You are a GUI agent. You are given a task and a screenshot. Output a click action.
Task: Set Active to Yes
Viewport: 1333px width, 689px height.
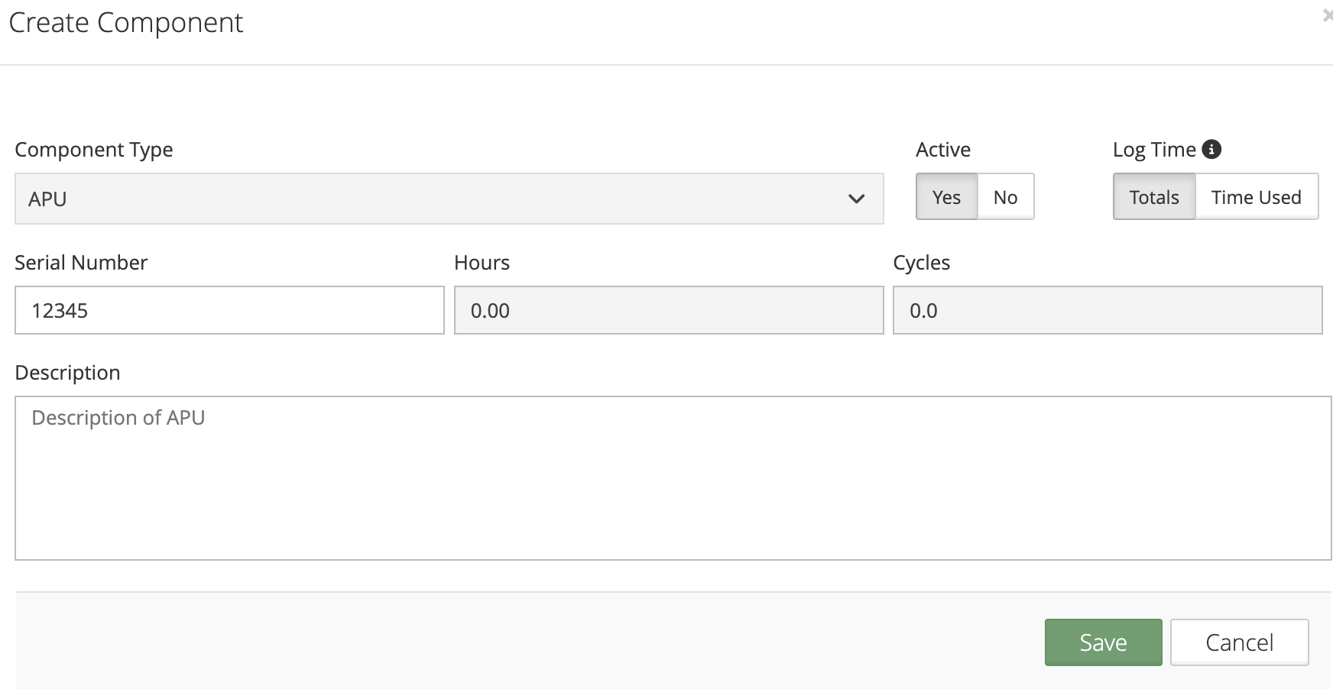click(x=946, y=197)
